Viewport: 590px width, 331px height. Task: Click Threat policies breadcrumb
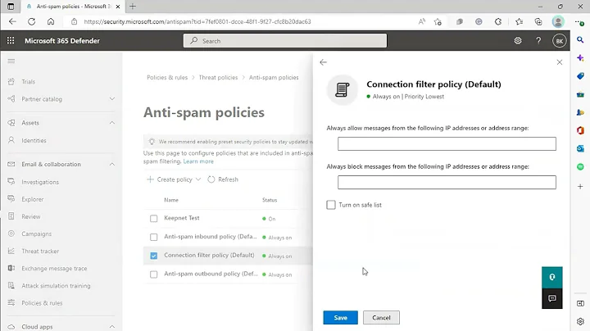click(x=218, y=78)
